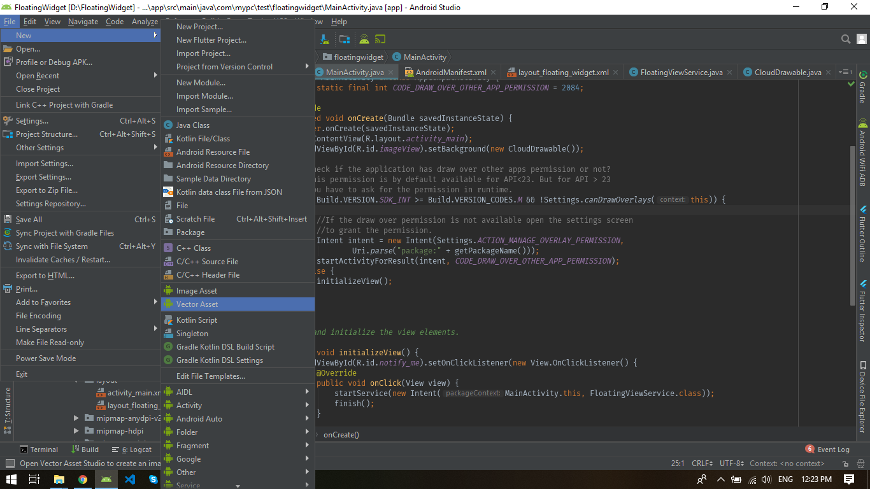
Task: Choose Java Class from New submenu
Action: 238,125
